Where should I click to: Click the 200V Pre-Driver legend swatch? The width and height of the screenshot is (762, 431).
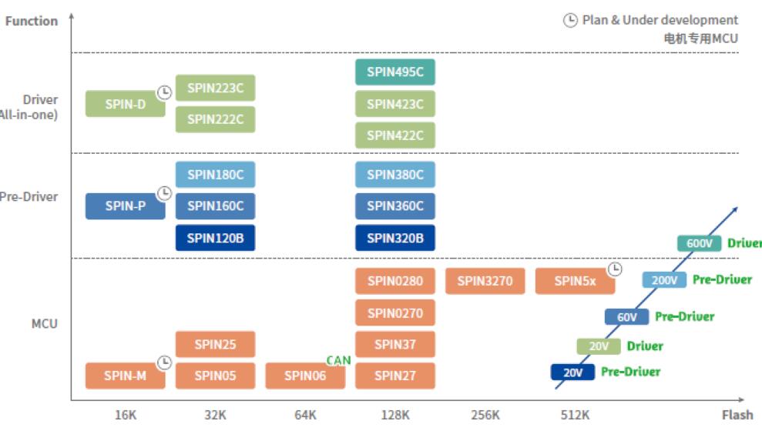664,280
